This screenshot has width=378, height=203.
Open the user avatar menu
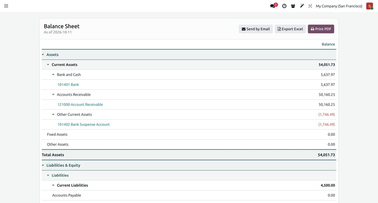369,6
